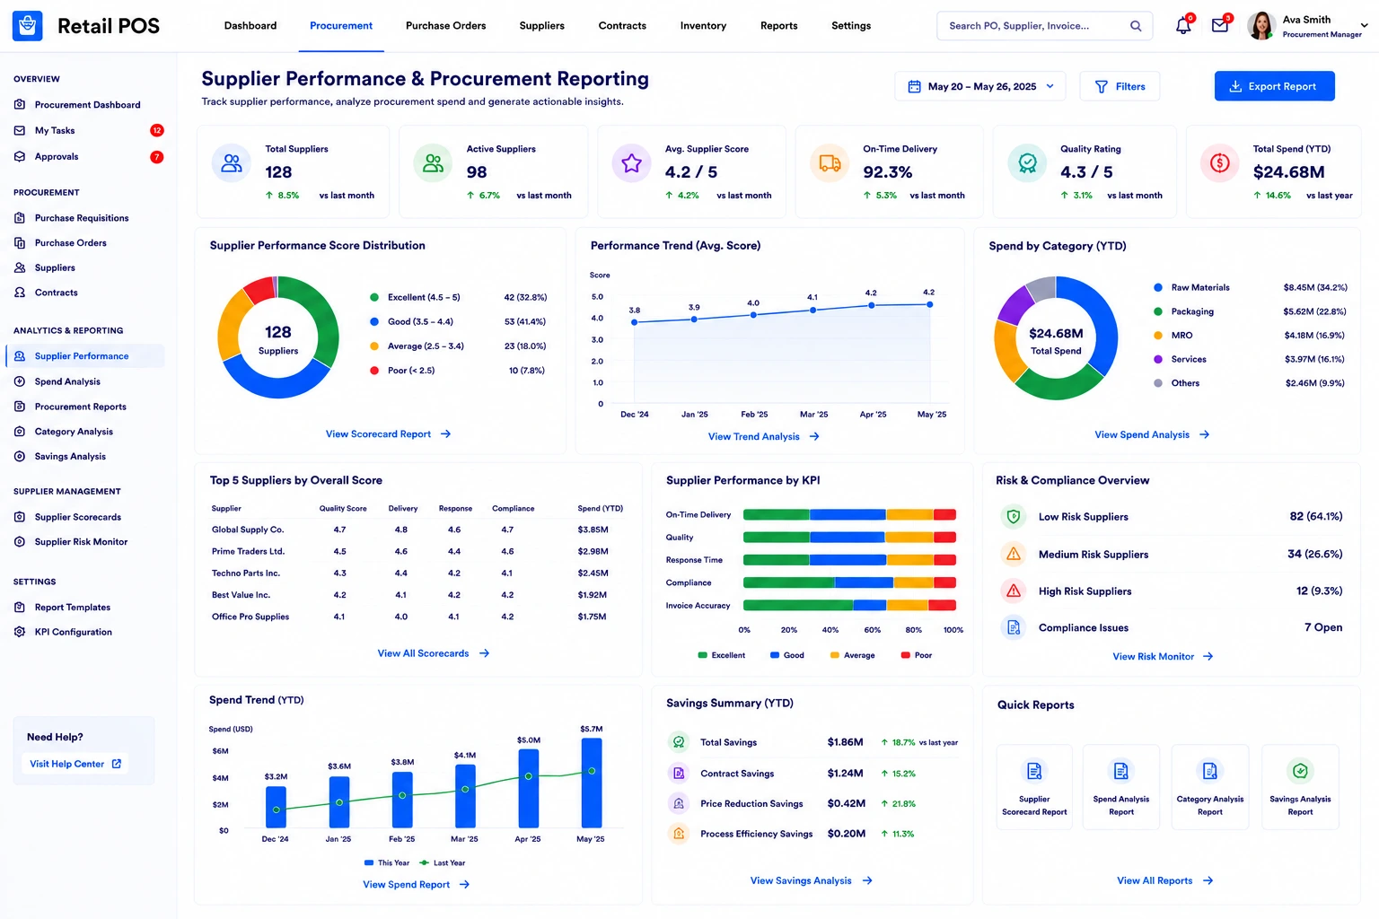Open the View Spend Analysis link

point(1152,435)
